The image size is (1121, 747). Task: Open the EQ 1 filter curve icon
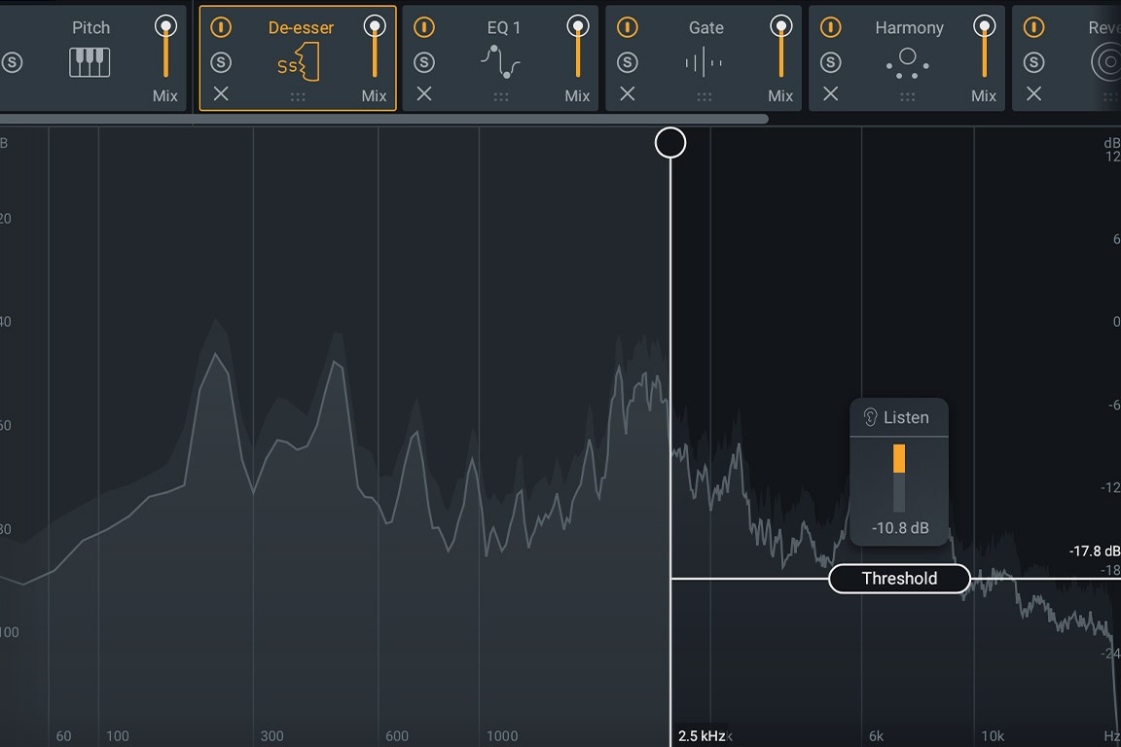point(502,62)
